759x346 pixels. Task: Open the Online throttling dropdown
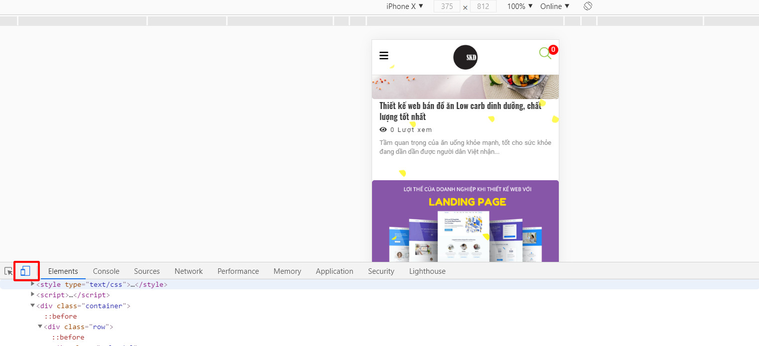(x=555, y=6)
